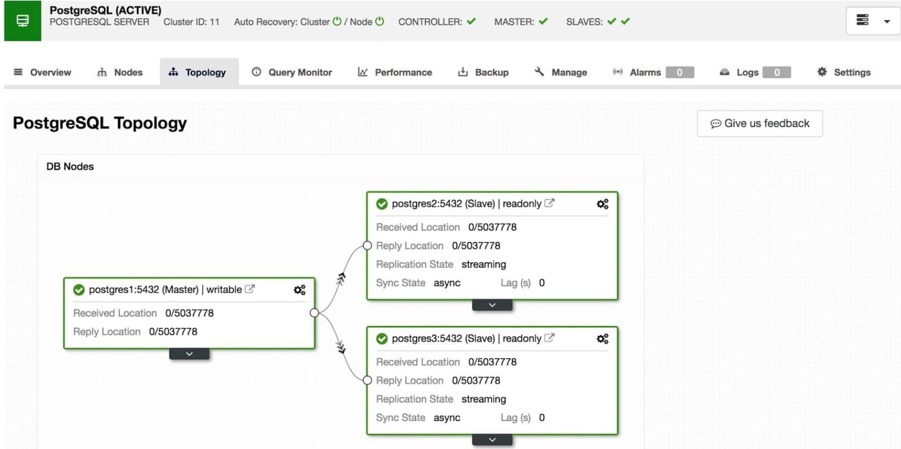Click postgres2 Replication State streaming value

click(484, 264)
